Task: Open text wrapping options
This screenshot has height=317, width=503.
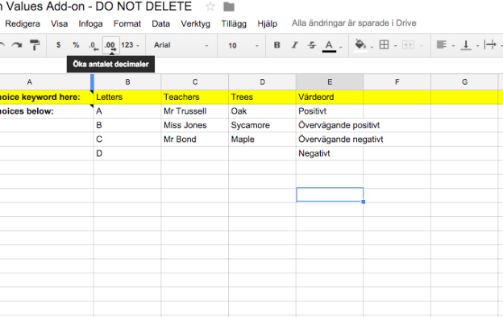Action: click(490, 44)
